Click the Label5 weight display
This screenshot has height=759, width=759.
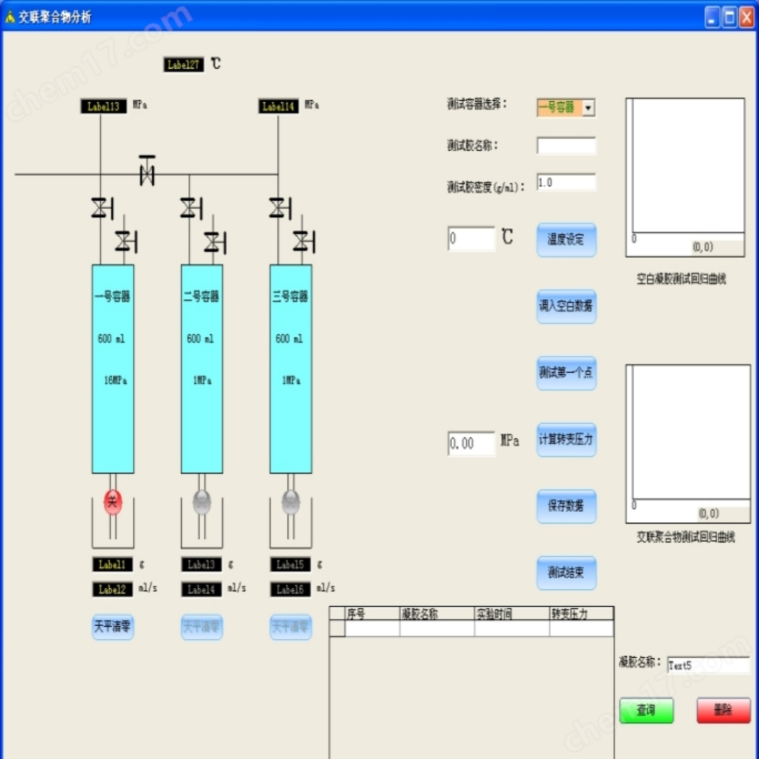coord(290,565)
